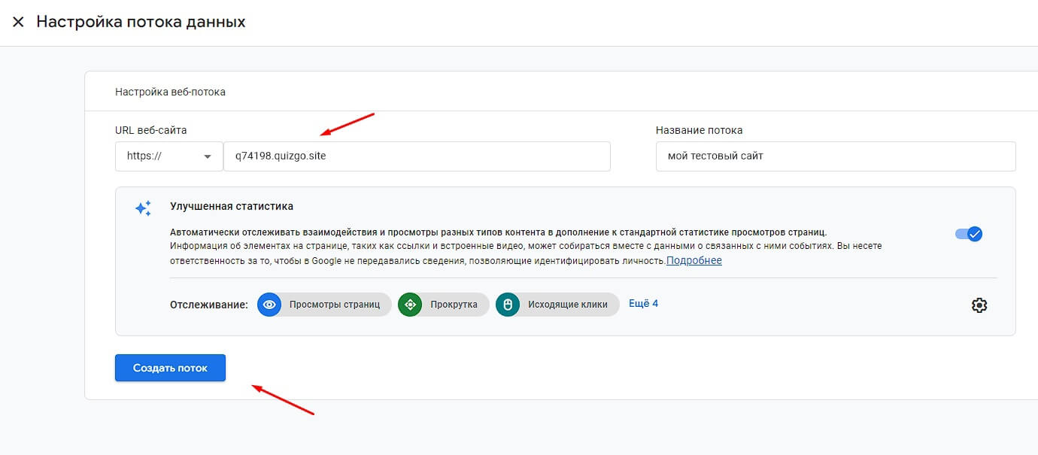The width and height of the screenshot is (1038, 455).
Task: Disable the Улучшенная статистика toggle switch
Action: click(969, 234)
